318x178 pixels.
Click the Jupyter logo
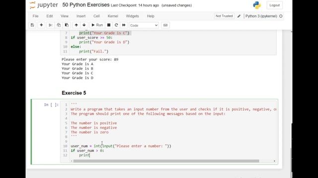tap(44, 5)
